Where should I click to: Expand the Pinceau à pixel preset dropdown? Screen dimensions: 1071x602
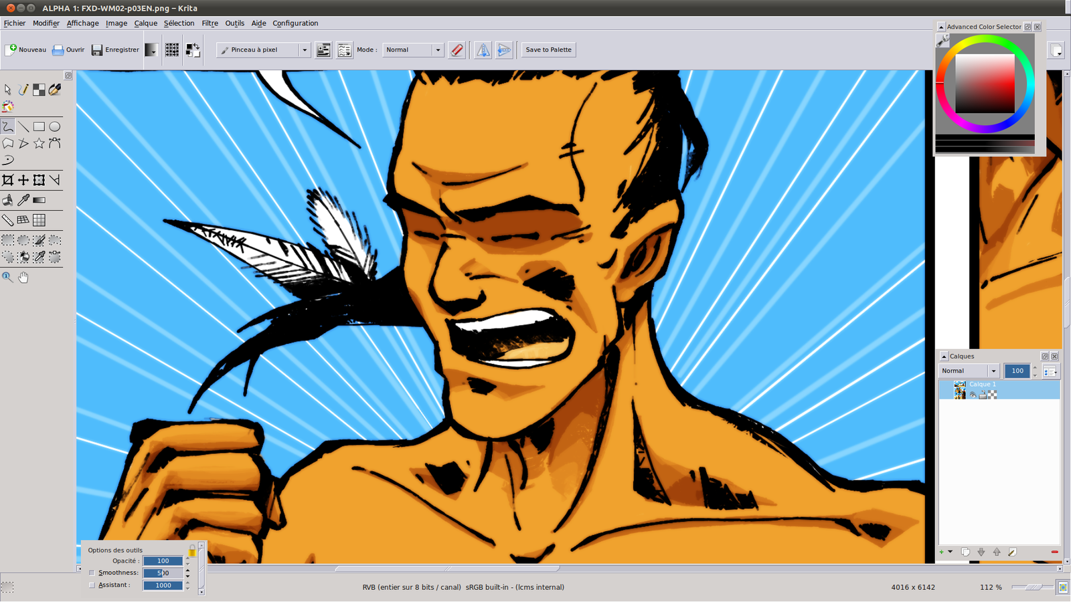[x=304, y=50]
